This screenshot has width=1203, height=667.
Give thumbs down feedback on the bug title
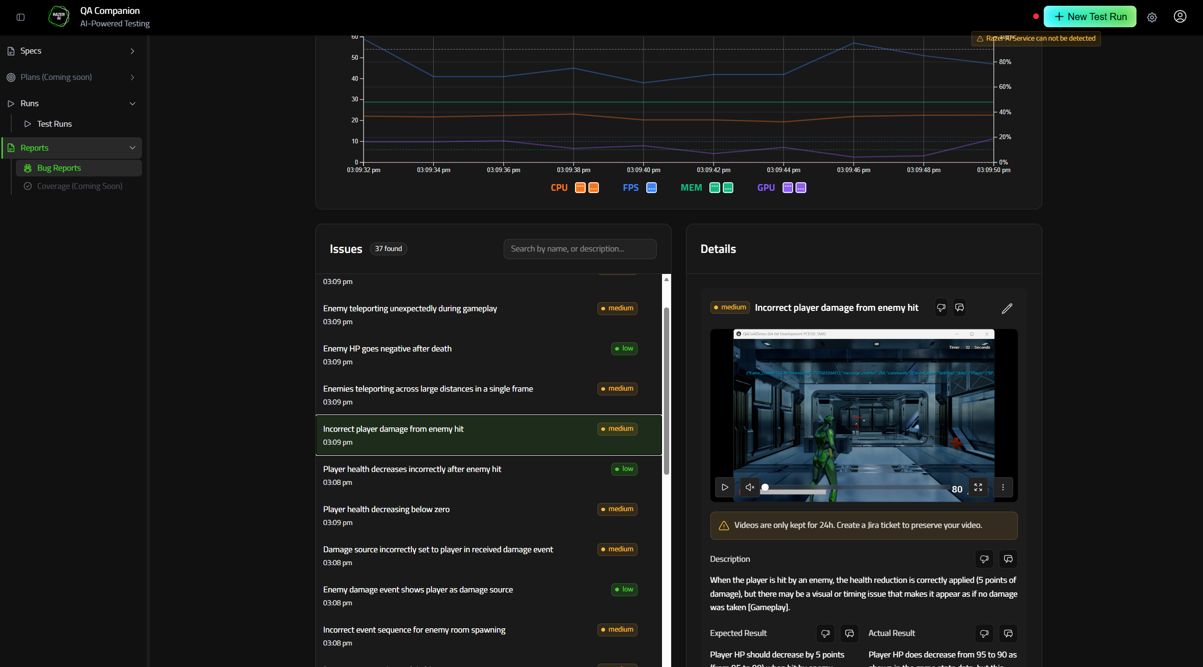(941, 307)
